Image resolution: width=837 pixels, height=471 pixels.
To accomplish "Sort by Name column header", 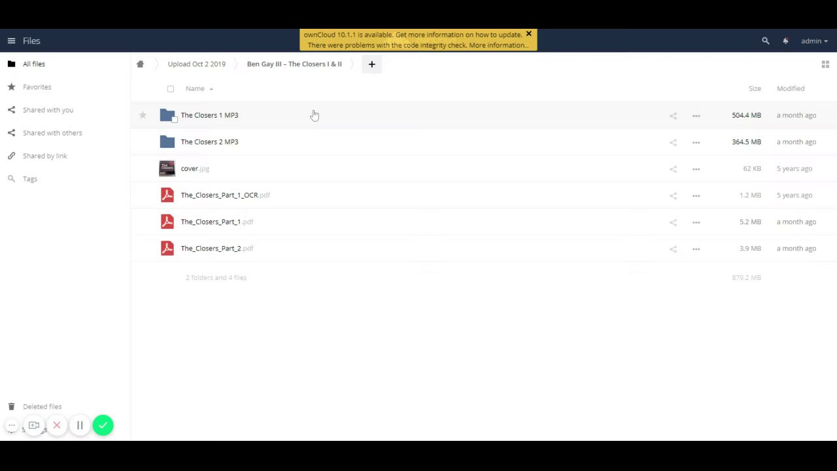I will (x=195, y=88).
